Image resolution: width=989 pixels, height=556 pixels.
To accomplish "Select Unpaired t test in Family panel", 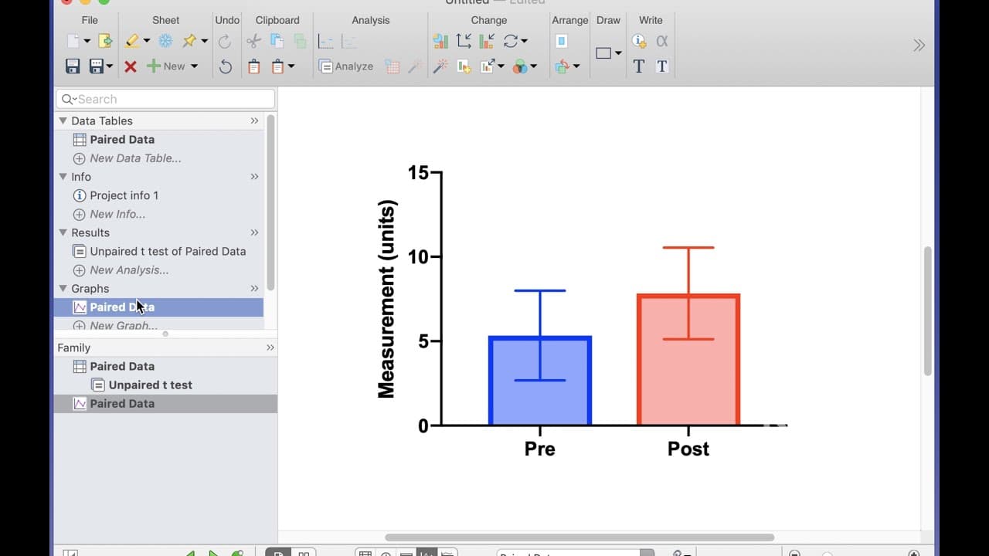I will (x=151, y=385).
